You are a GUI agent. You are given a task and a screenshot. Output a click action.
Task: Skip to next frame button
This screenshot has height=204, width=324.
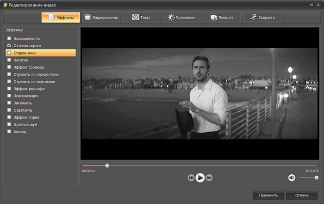pos(209,178)
